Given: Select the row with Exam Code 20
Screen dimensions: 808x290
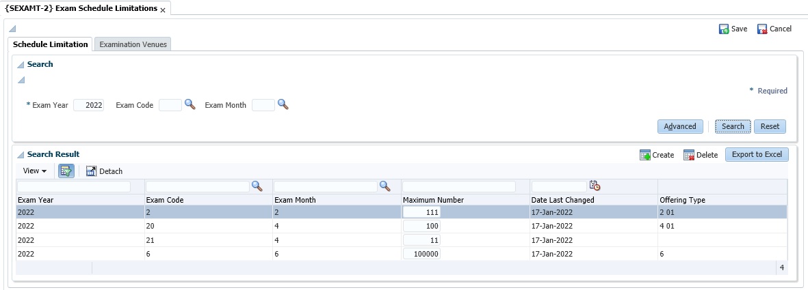Looking at the screenshot, I should (402, 226).
